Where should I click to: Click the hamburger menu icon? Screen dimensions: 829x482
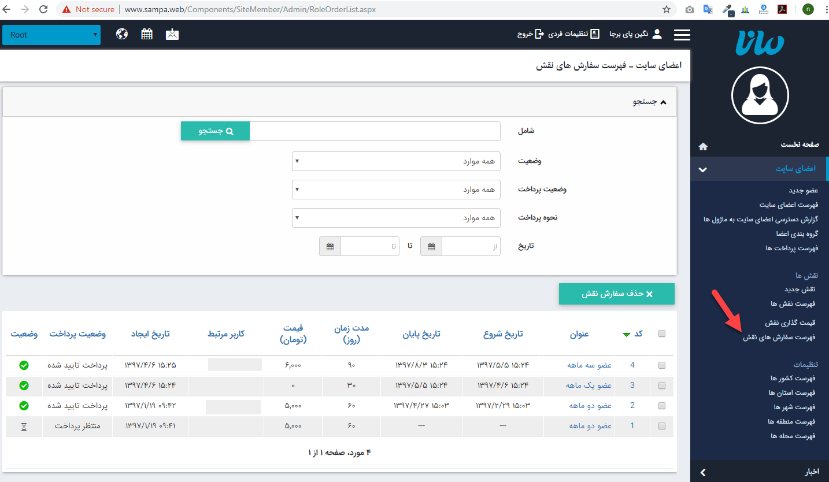tap(682, 34)
